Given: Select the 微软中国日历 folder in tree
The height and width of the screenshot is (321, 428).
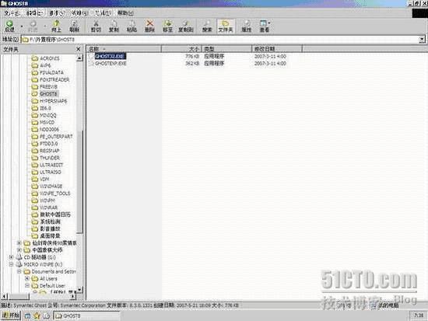Looking at the screenshot, I should [x=55, y=215].
